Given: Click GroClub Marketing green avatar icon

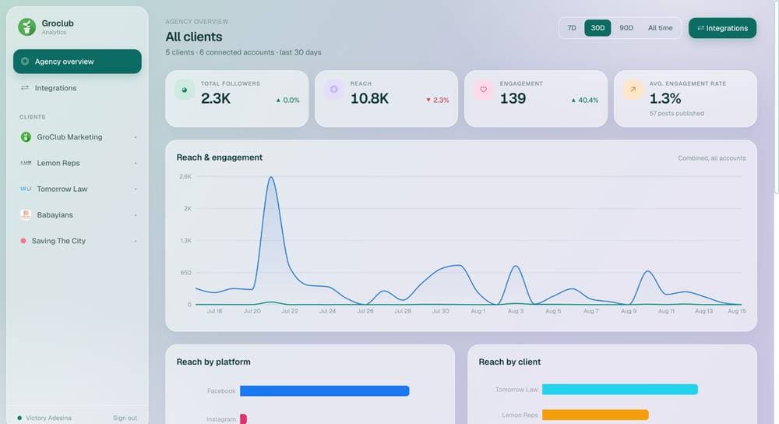Looking at the screenshot, I should point(26,136).
